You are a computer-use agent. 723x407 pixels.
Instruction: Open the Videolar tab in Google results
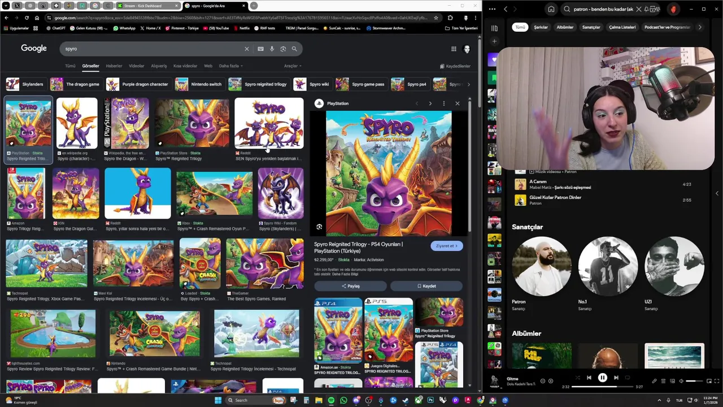click(136, 66)
